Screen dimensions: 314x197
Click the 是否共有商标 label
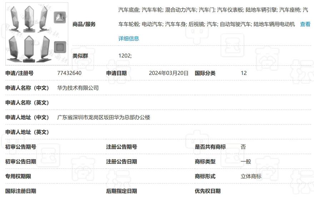pos(210,147)
